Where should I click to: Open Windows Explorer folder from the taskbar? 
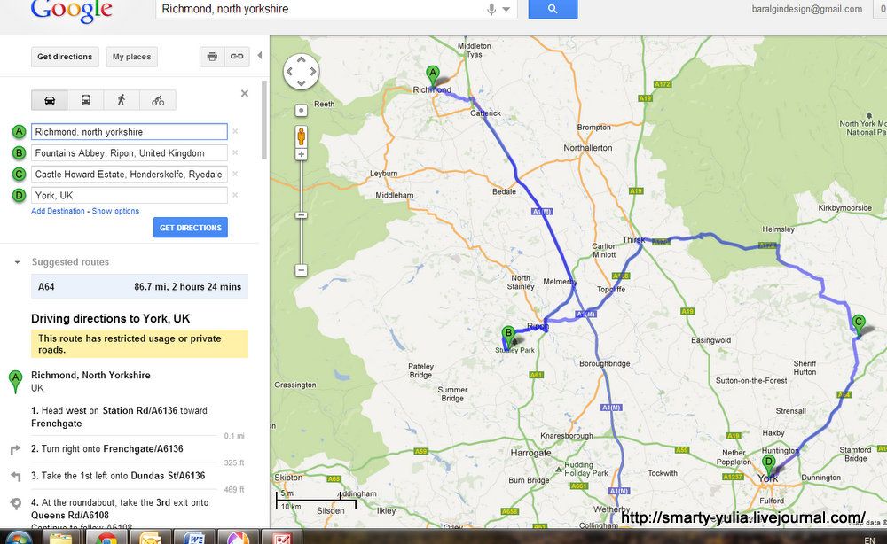coord(62,538)
